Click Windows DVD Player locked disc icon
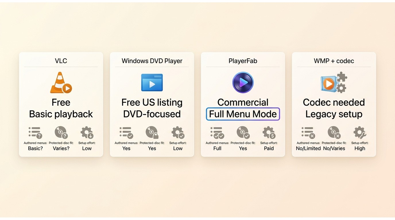Viewport: 395px width, 220px height. (x=152, y=133)
